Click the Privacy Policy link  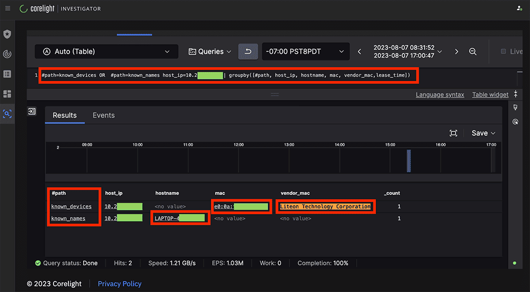[x=120, y=284]
